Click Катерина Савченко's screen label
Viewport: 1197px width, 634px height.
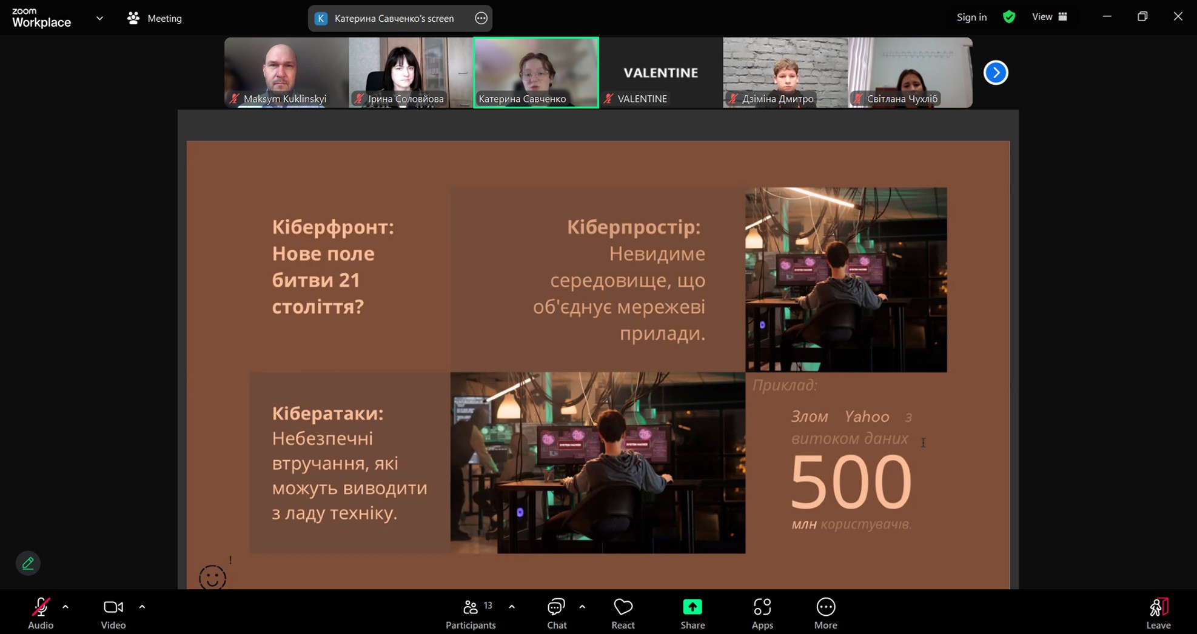pyautogui.click(x=394, y=18)
